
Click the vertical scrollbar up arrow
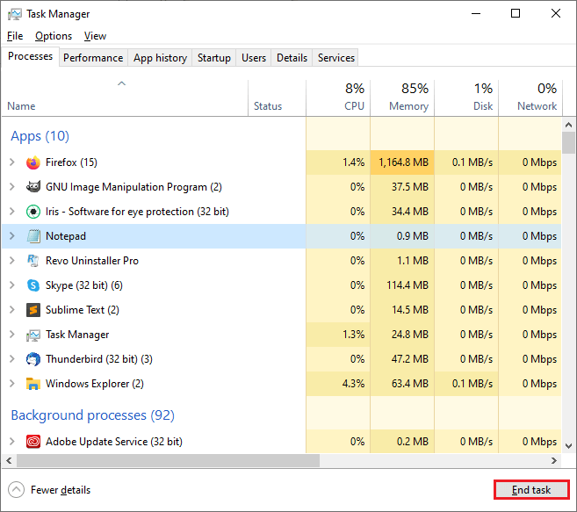[x=568, y=125]
